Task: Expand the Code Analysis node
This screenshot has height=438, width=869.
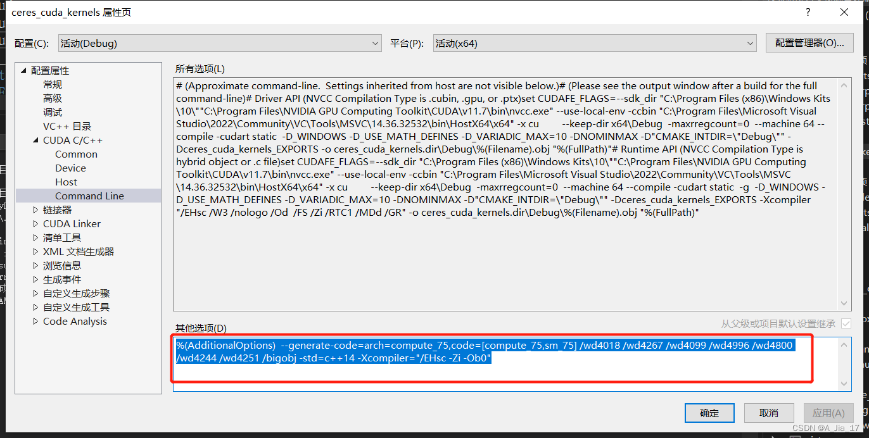Action: point(37,321)
